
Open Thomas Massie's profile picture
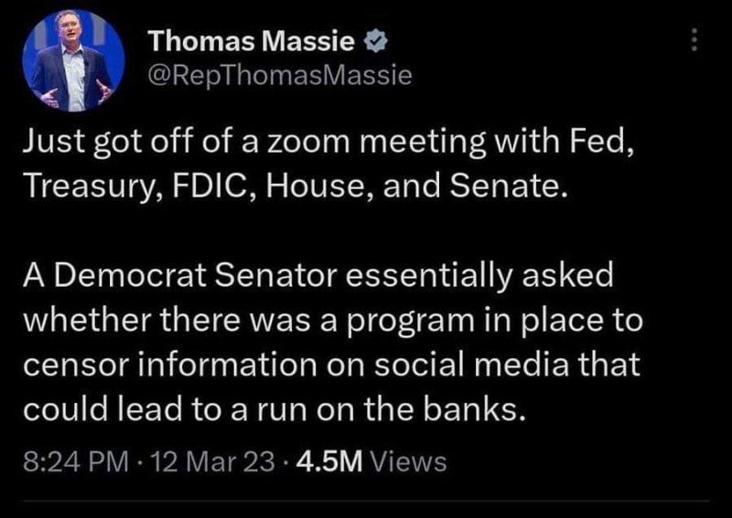(72, 61)
